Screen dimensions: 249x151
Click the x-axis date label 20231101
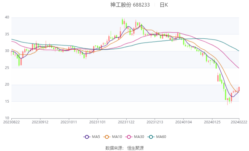[97, 122]
